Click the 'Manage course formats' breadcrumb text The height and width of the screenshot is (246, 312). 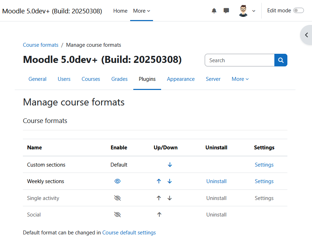click(x=94, y=45)
